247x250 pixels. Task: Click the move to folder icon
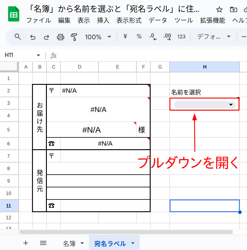pos(233,9)
